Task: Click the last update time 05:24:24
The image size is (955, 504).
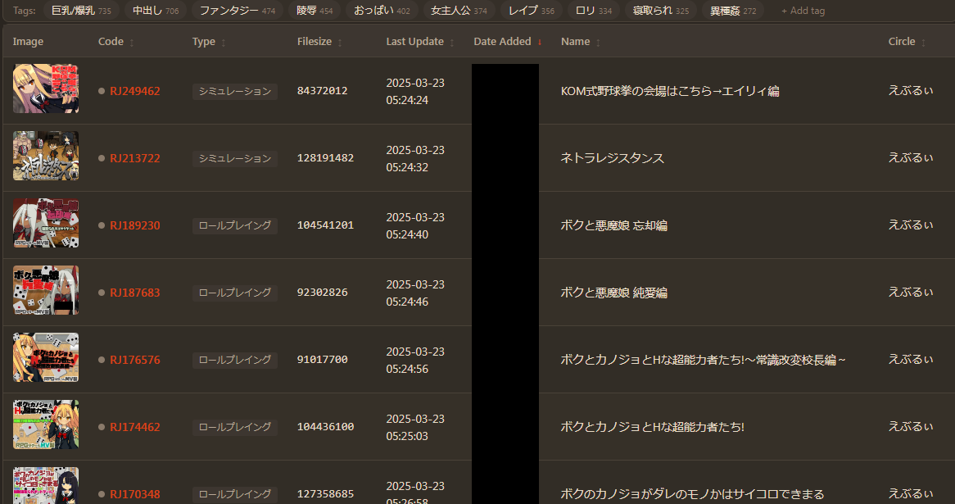Action: [x=407, y=100]
